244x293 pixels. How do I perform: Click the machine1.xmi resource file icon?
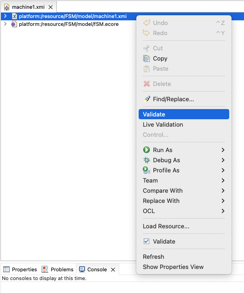(x=15, y=16)
